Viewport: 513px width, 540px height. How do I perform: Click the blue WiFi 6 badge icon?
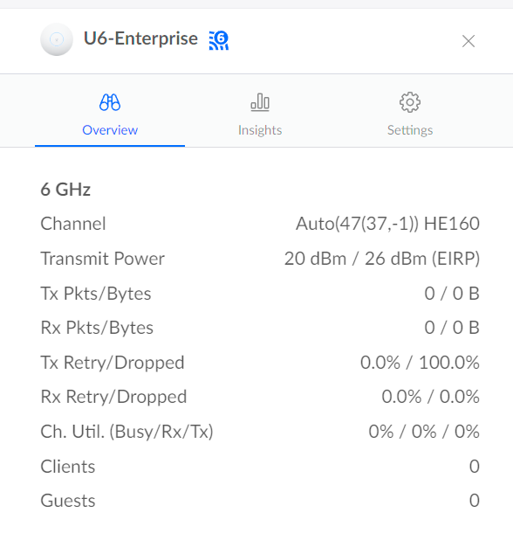(219, 40)
